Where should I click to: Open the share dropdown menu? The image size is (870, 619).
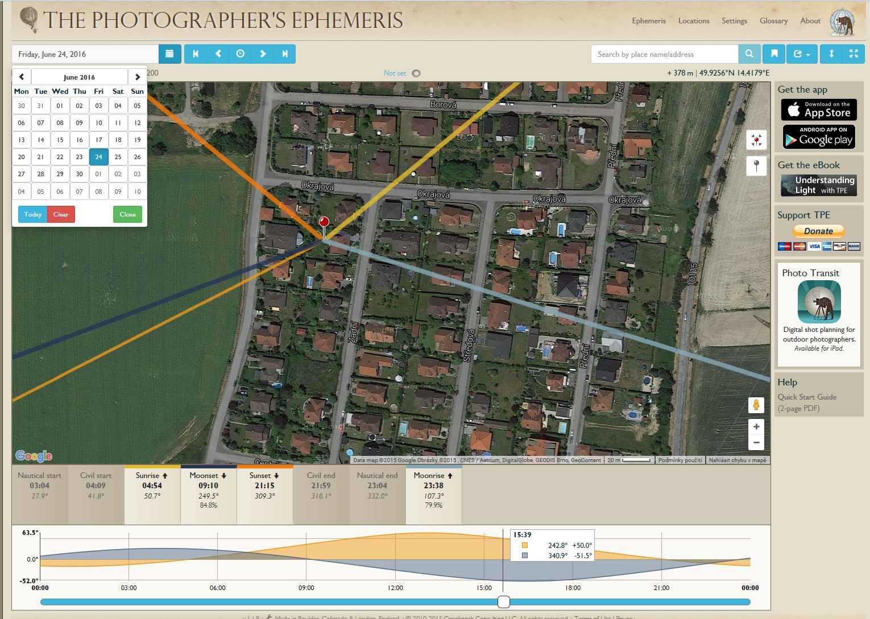(802, 54)
